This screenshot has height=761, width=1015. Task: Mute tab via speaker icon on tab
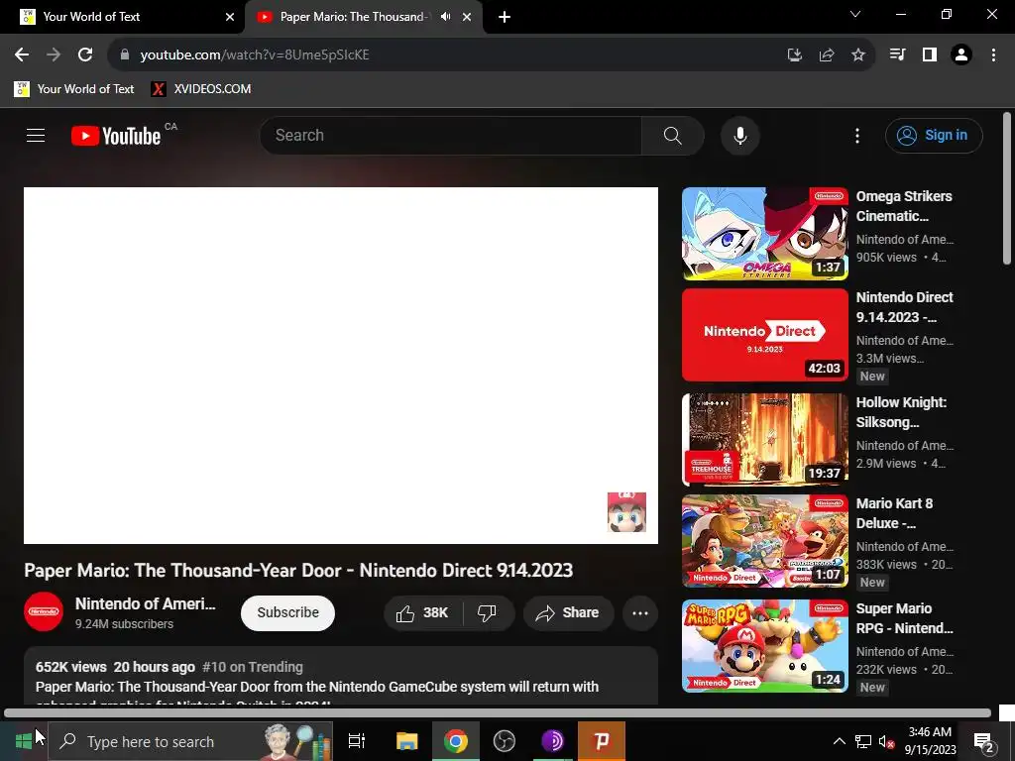[445, 17]
